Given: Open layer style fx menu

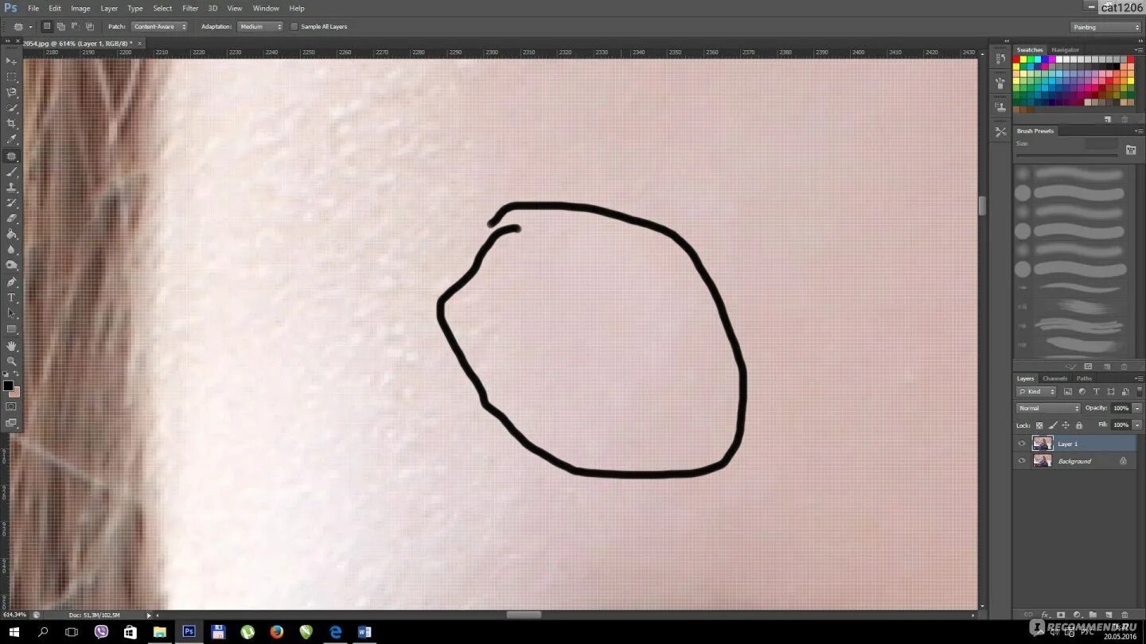Looking at the screenshot, I should pos(1045,615).
